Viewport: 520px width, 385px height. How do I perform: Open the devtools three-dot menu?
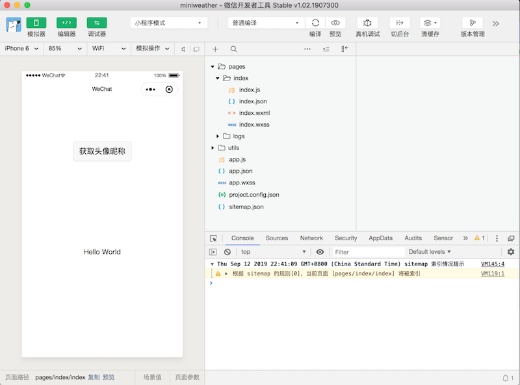pyautogui.click(x=497, y=238)
